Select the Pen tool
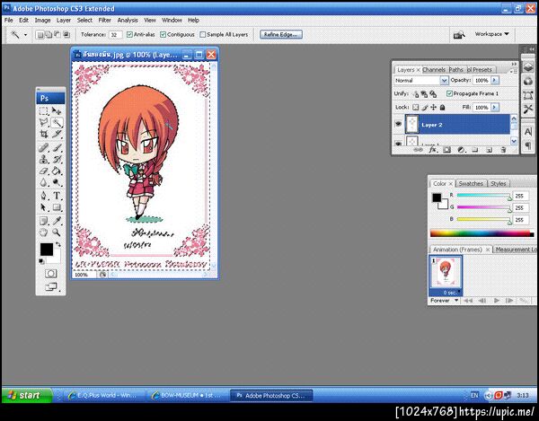Image resolution: width=539 pixels, height=421 pixels. 43,196
